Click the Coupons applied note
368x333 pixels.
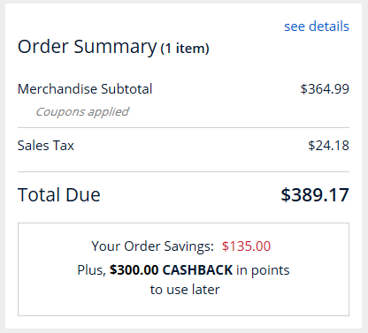click(x=82, y=111)
